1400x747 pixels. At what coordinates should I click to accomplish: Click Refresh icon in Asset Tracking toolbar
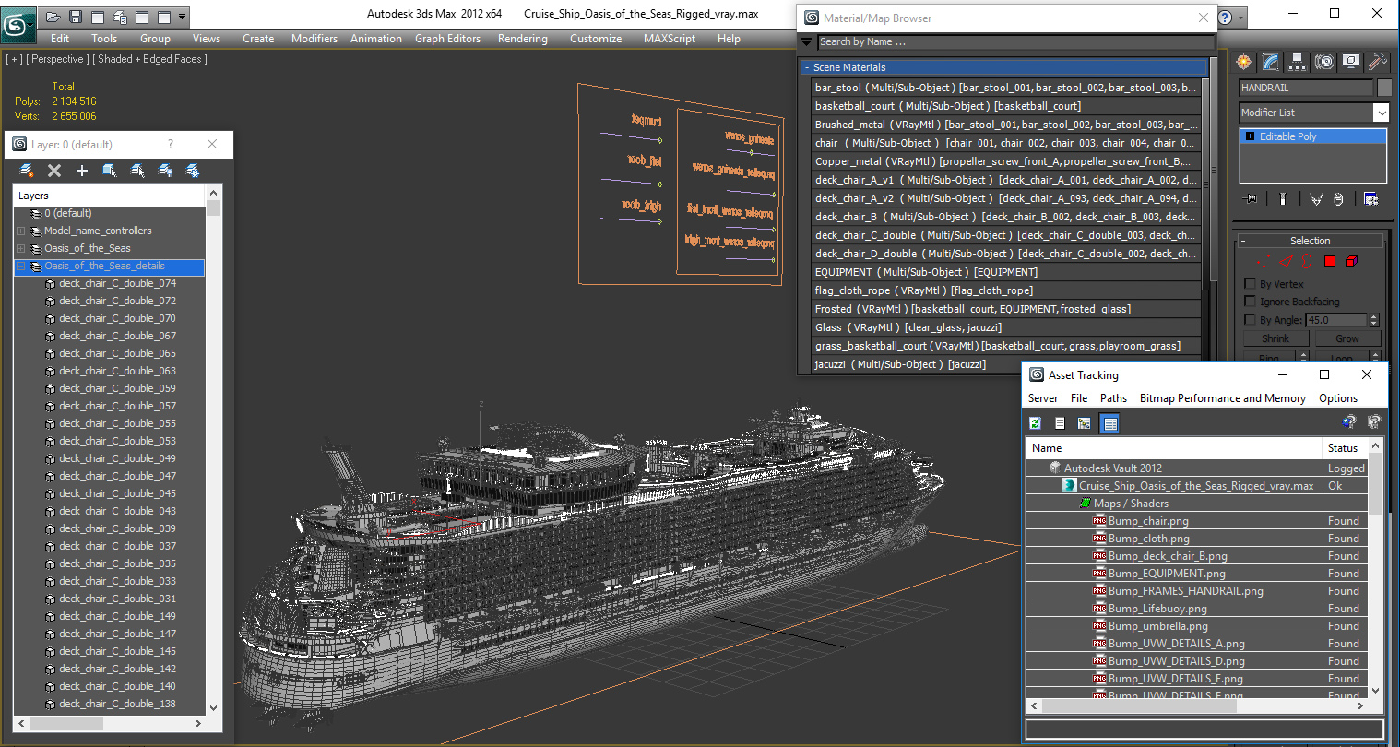point(1036,423)
